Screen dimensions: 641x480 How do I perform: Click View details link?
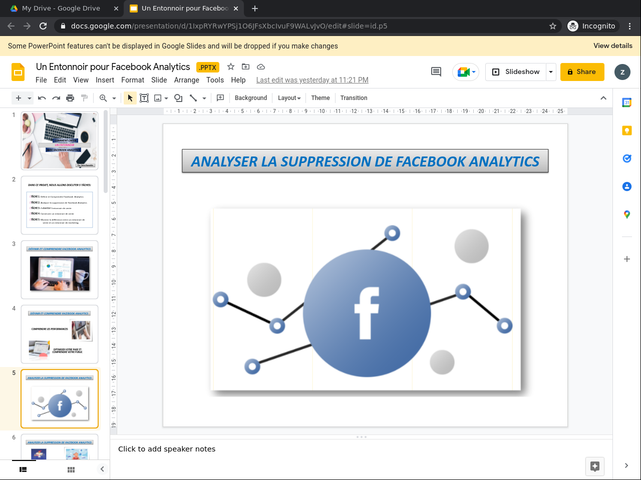(x=613, y=45)
